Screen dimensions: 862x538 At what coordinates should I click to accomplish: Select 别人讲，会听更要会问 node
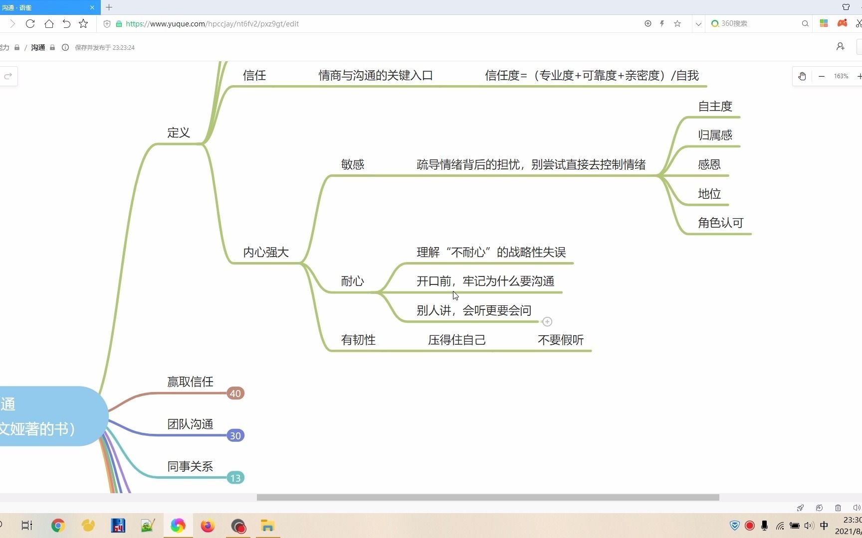point(474,310)
